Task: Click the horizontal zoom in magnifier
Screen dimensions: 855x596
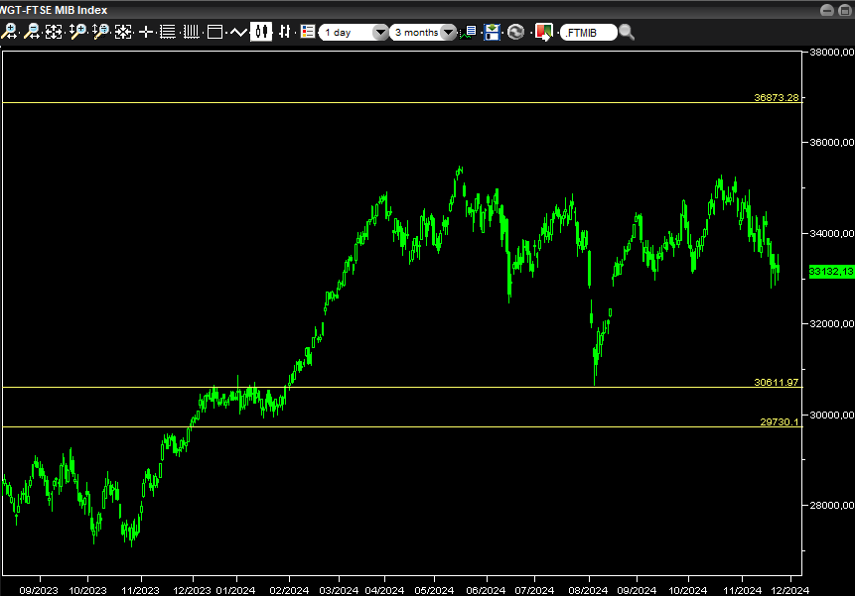Action: pos(9,32)
